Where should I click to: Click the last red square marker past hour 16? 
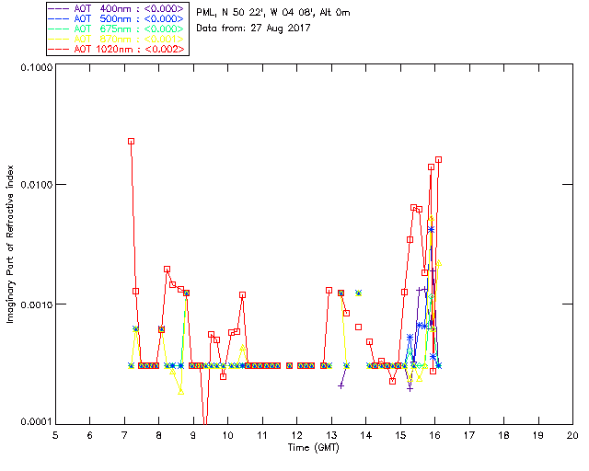click(438, 160)
